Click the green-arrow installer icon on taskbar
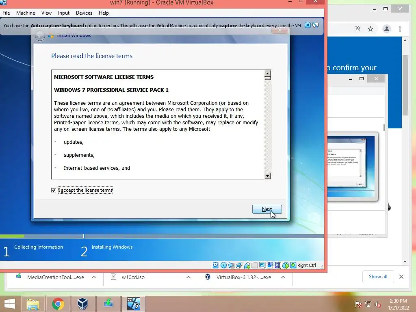This screenshot has height=312, width=416. 108,304
